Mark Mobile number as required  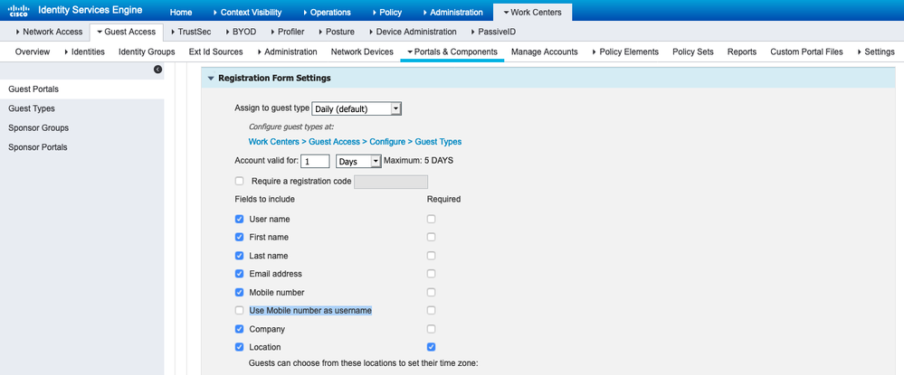[432, 292]
